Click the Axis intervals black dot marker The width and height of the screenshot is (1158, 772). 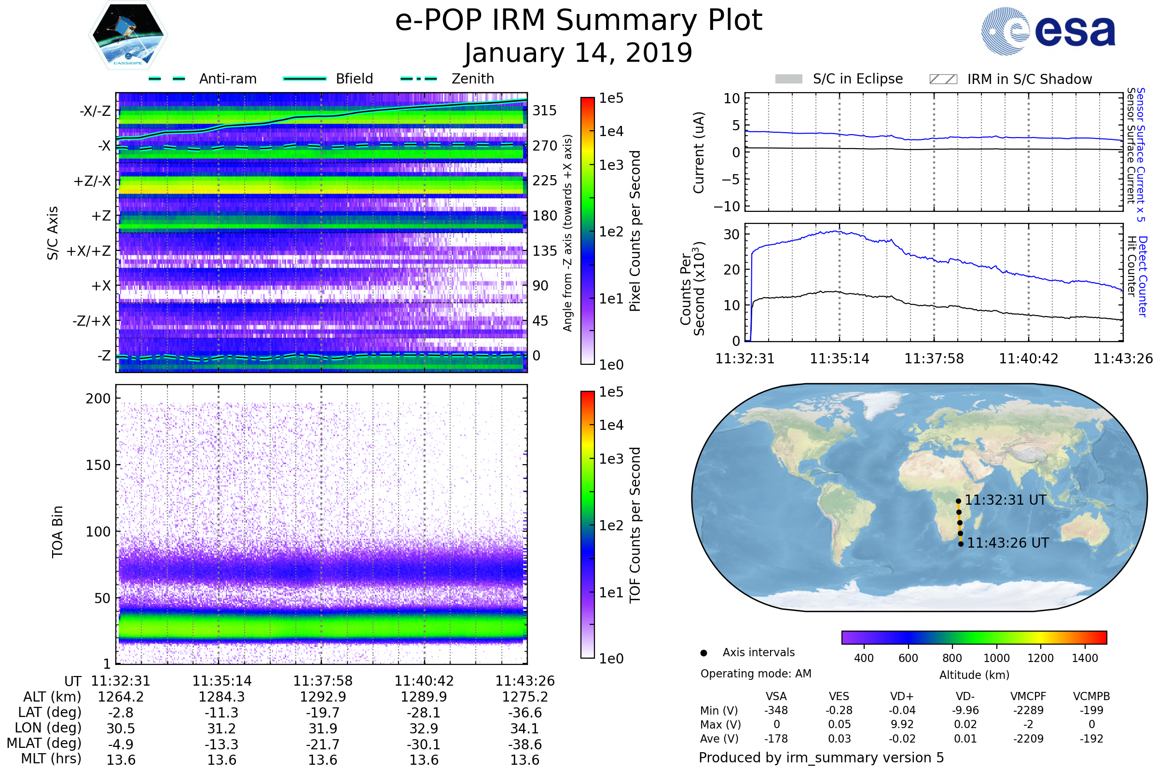click(x=703, y=653)
